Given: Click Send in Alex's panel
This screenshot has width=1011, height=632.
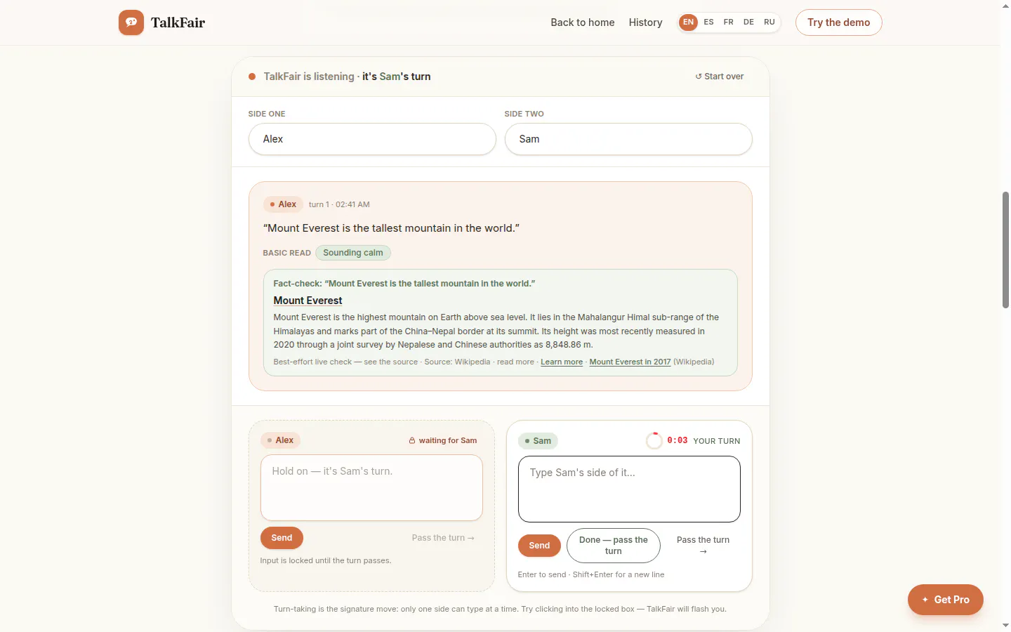Looking at the screenshot, I should (282, 538).
